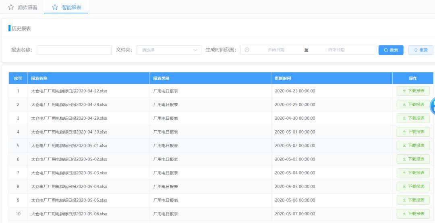
Task: Click the 更新时间 column header
Action: (x=283, y=78)
